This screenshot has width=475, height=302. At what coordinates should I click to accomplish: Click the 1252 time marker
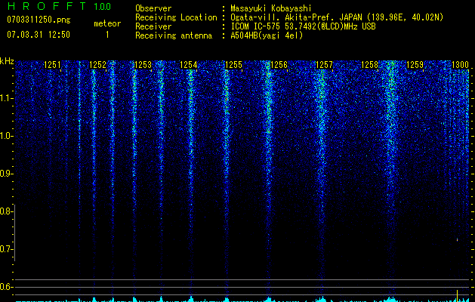[x=97, y=65]
